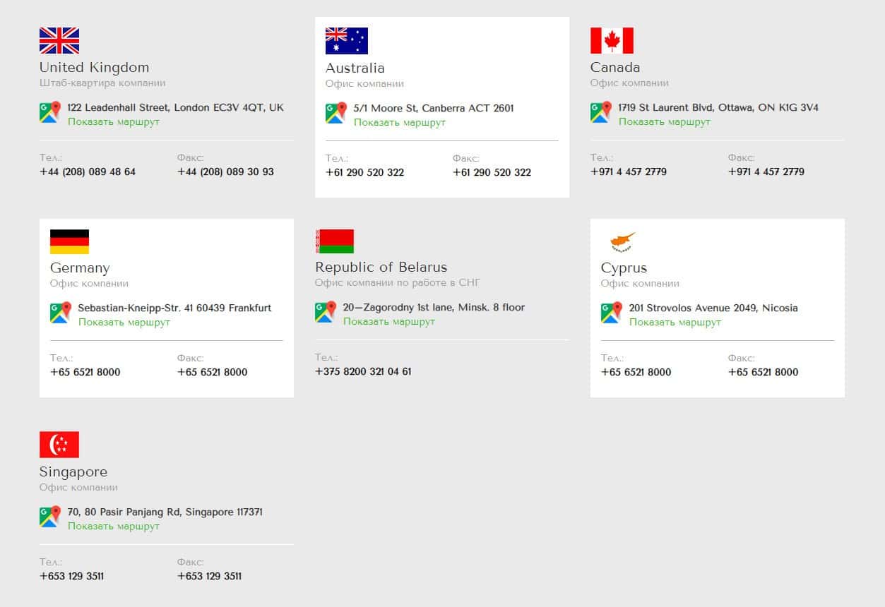Click the Australia flag icon
885x607 pixels.
point(346,41)
